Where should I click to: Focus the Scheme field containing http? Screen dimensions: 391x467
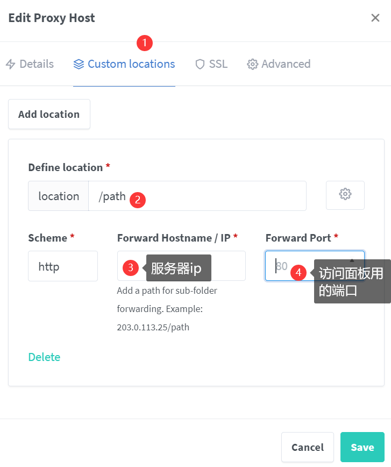pyautogui.click(x=62, y=266)
